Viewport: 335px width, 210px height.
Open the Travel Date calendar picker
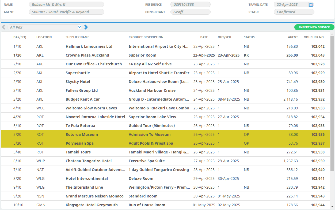(x=311, y=5)
